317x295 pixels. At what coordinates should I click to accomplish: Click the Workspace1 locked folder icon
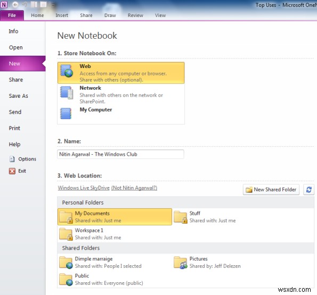pyautogui.click(x=66, y=234)
